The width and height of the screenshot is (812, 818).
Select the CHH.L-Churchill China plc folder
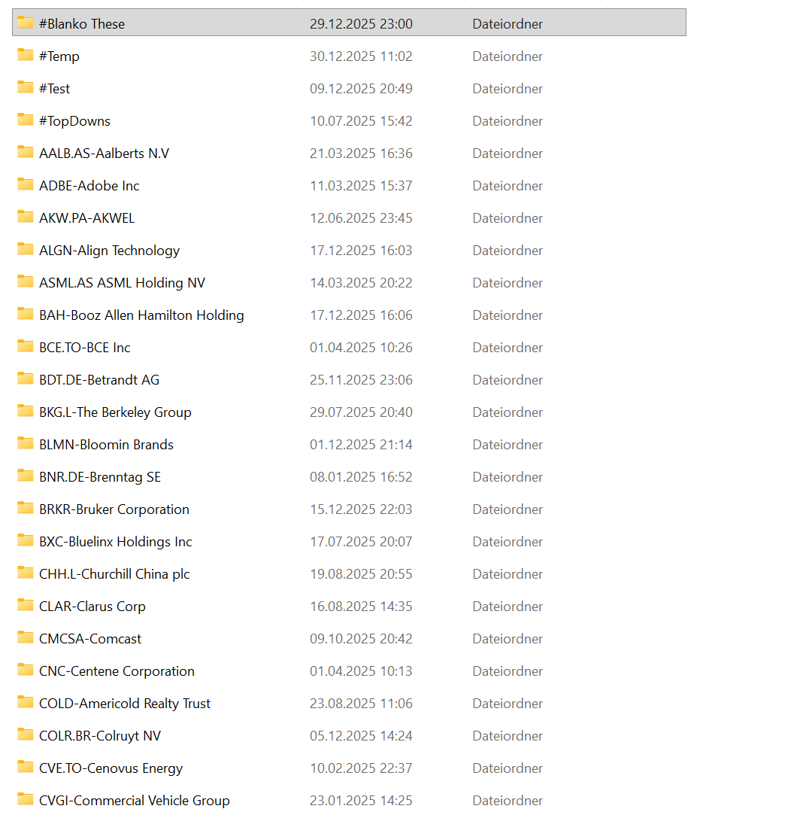[x=114, y=574]
